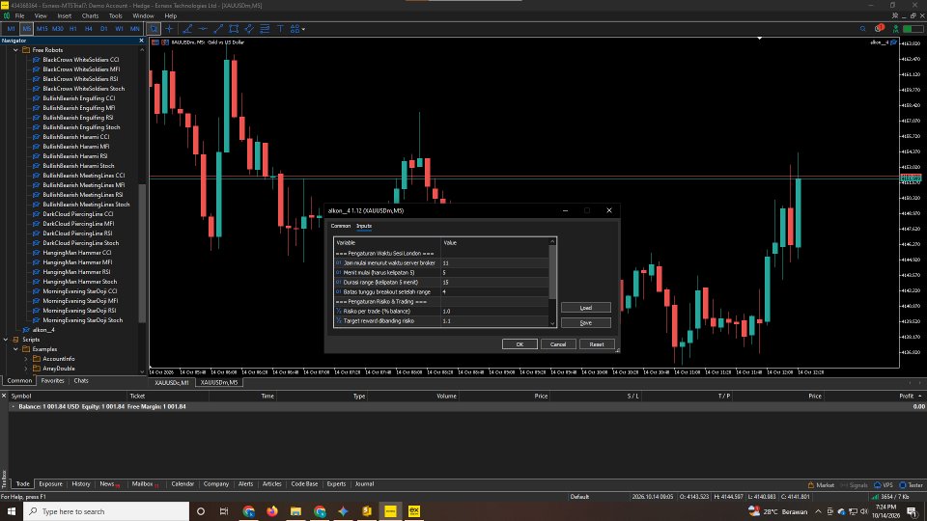Open the search magnifier in top toolbar
927x521 pixels.
click(x=862, y=28)
